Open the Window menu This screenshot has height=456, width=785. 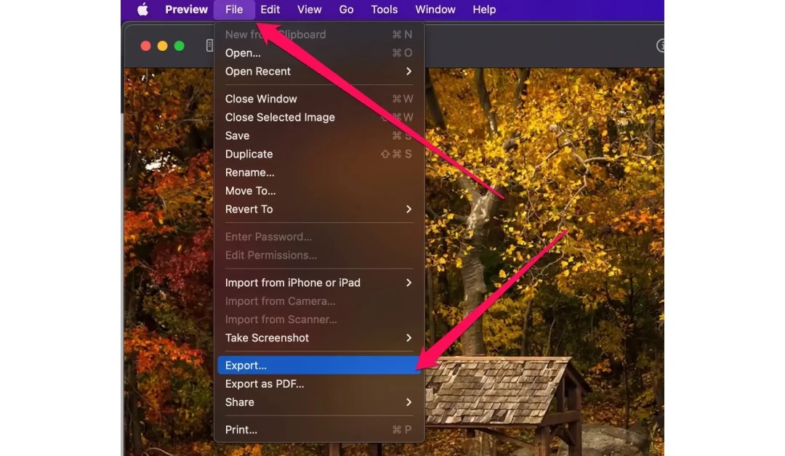pyautogui.click(x=435, y=9)
